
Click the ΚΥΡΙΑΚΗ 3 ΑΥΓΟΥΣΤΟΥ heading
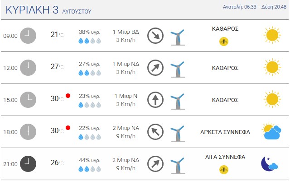(x=48, y=10)
